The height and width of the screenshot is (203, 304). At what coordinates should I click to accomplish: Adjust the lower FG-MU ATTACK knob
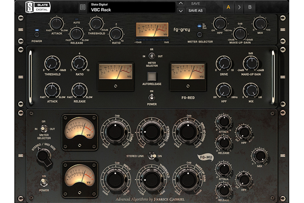224,169
